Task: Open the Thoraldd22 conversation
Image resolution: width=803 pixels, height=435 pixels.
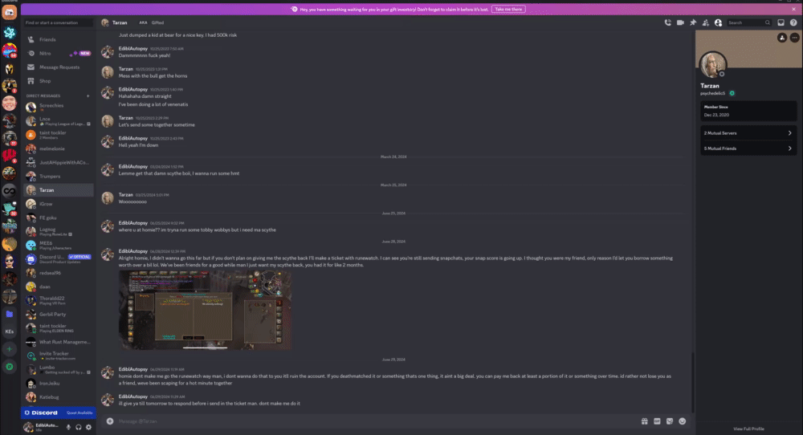Action: tap(58, 300)
